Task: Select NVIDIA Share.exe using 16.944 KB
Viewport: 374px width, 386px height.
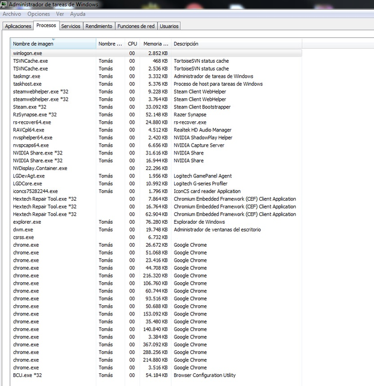Action: [157, 160]
